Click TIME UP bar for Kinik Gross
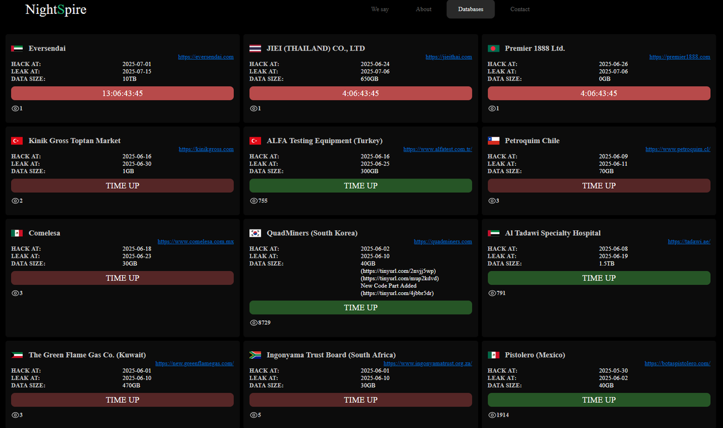The width and height of the screenshot is (723, 428). [x=122, y=186]
